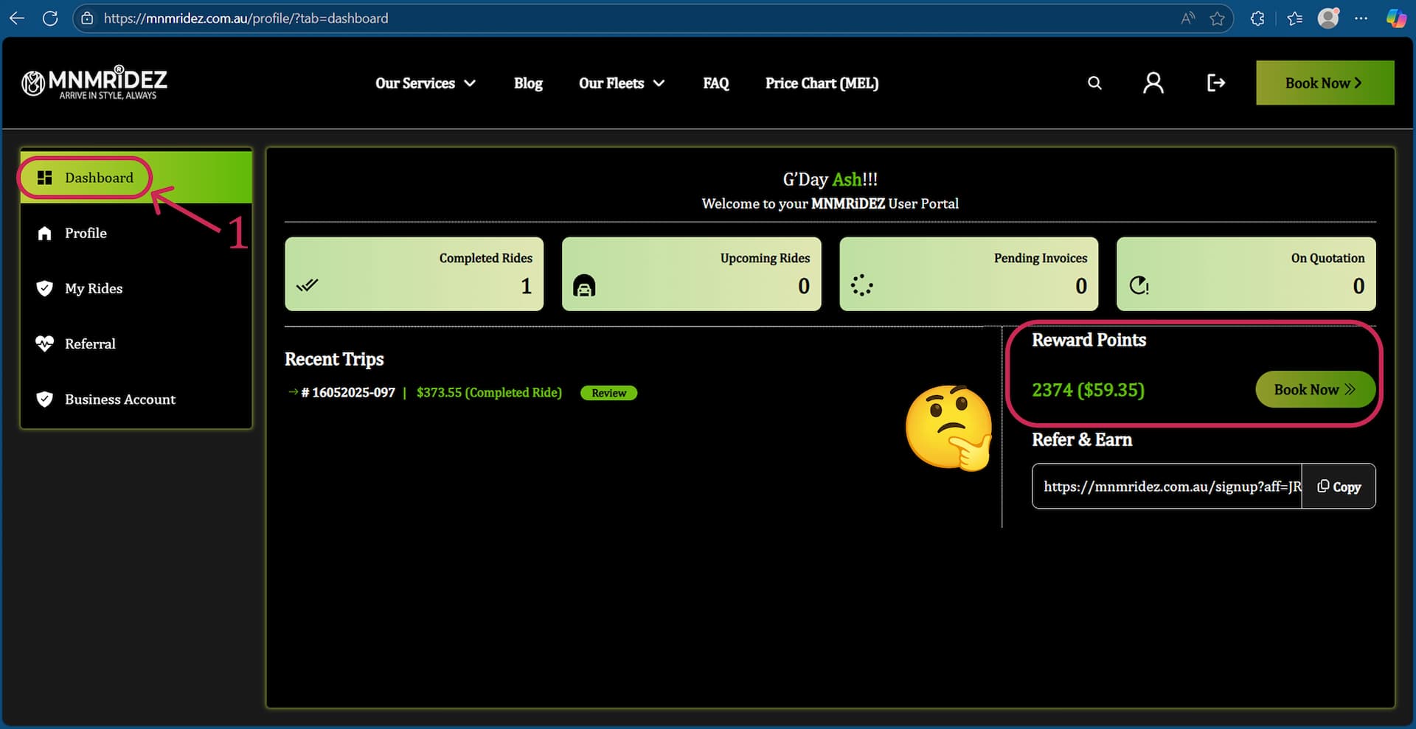Open site search magnifier icon

[x=1095, y=83]
